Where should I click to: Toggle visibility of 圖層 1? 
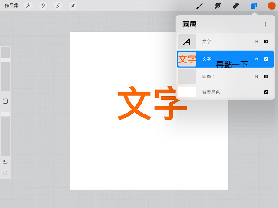(x=266, y=76)
